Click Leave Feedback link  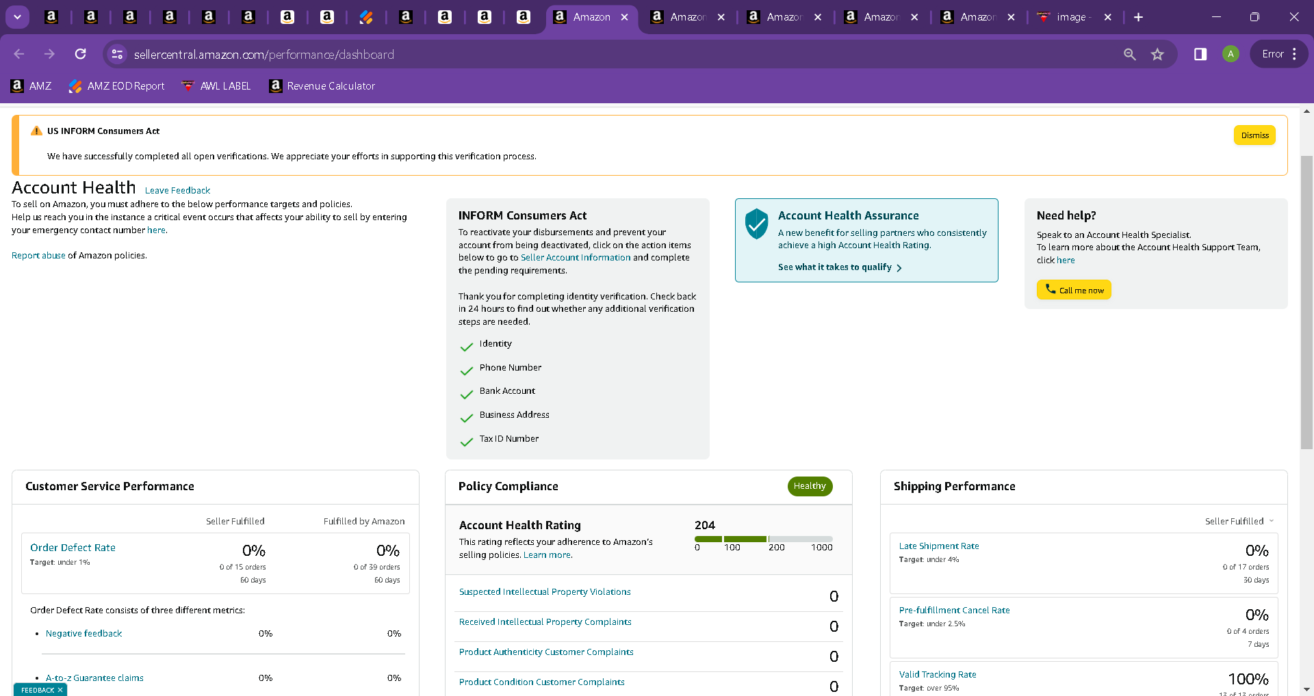point(177,191)
